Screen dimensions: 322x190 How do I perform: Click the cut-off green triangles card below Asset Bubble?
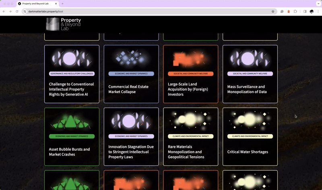pos(72,180)
